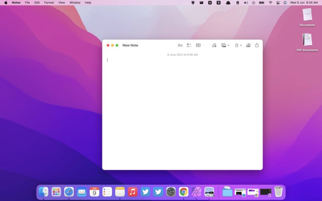This screenshot has width=322, height=201.
Task: Open the Edit menu
Action: coord(37,3)
